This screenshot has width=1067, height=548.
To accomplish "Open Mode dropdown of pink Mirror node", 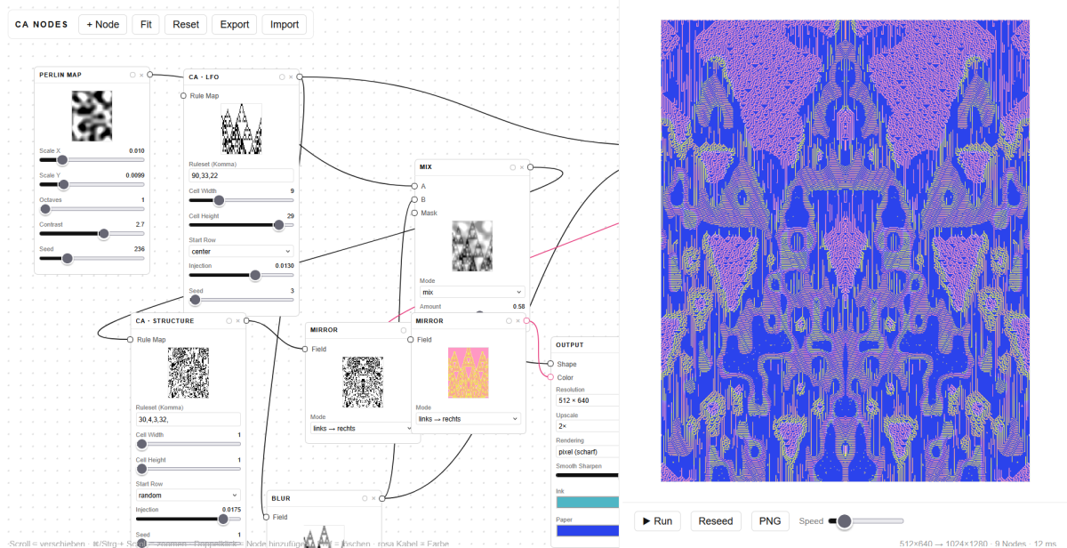I will (469, 418).
